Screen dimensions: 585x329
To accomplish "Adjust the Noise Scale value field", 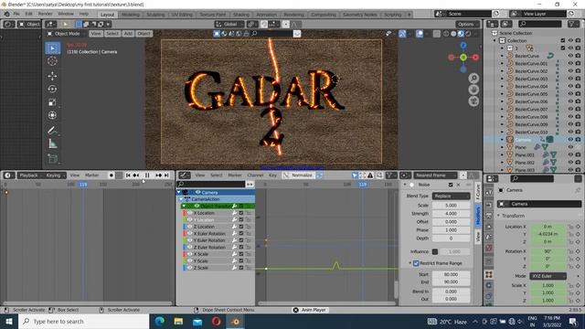I will coord(451,206).
